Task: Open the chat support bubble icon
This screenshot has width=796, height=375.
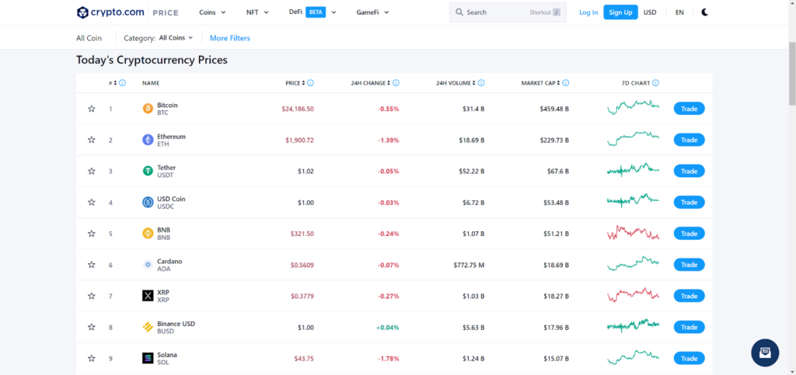Action: tap(765, 352)
